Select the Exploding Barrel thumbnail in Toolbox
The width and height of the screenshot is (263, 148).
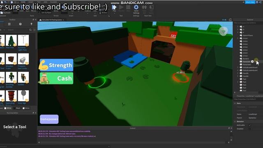[11, 96]
